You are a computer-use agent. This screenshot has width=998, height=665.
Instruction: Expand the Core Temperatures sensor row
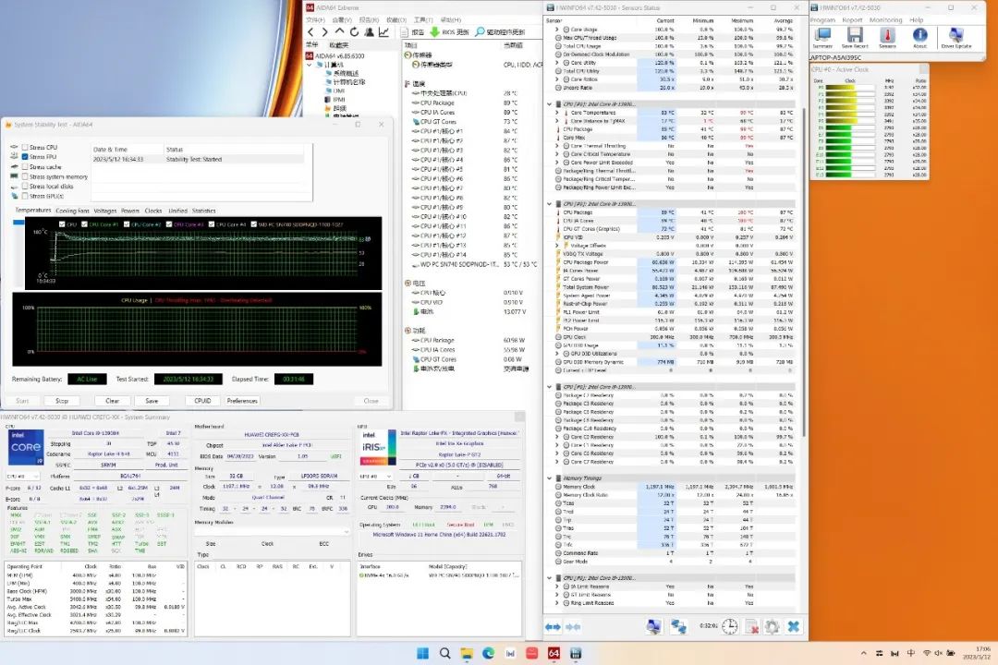pyautogui.click(x=557, y=113)
